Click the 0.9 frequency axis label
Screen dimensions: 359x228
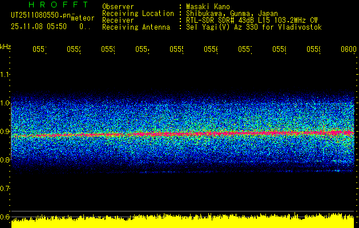click(x=5, y=132)
